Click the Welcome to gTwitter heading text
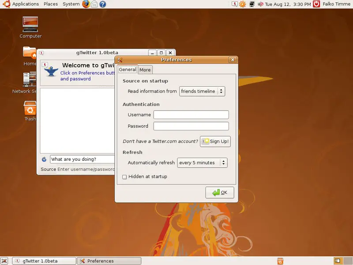Screen dimensions: 353x265 88,65
